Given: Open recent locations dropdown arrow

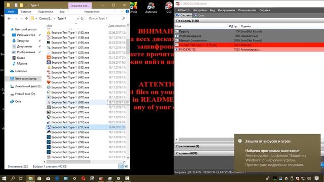Looking at the screenshot, I should (21, 18).
